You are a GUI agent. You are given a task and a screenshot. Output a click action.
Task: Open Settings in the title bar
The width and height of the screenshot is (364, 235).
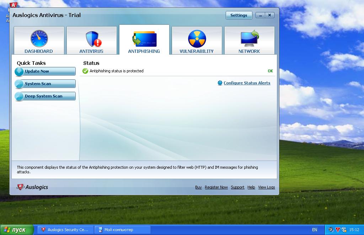pyautogui.click(x=239, y=15)
